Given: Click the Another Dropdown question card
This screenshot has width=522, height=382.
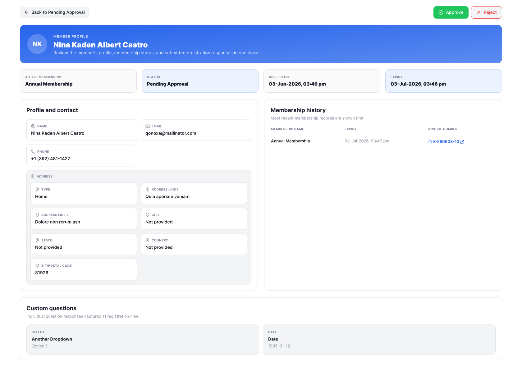Looking at the screenshot, I should [x=143, y=340].
